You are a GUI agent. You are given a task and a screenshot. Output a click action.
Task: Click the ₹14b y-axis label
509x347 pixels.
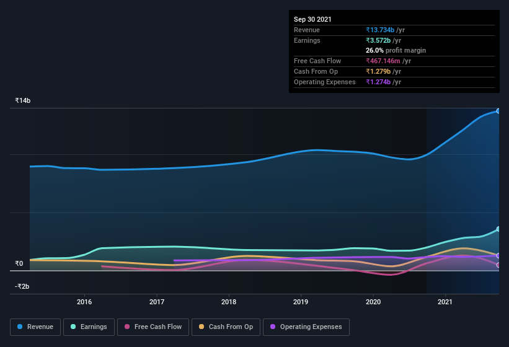tap(23, 100)
